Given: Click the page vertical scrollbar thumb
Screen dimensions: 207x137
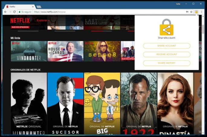Looking at the screenshot, I should tap(203, 29).
